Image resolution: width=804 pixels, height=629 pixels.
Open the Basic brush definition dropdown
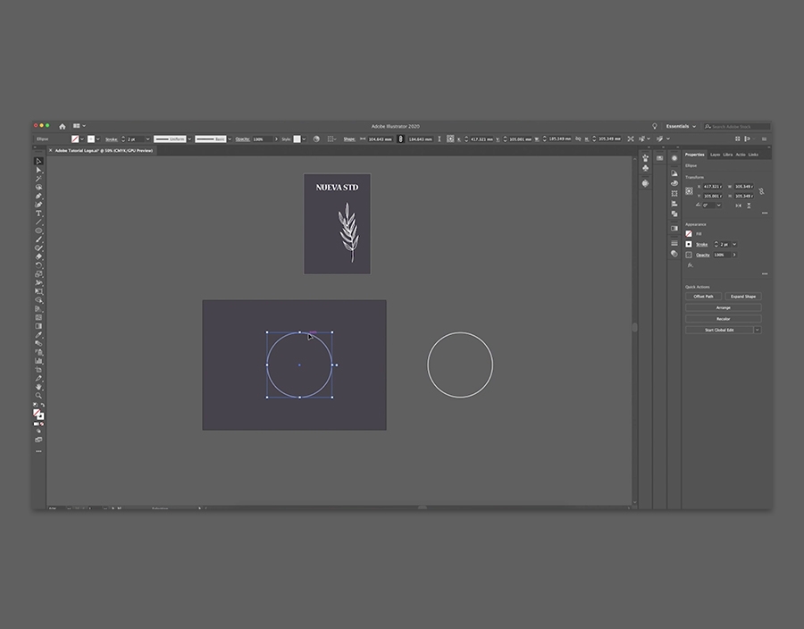pyautogui.click(x=230, y=138)
